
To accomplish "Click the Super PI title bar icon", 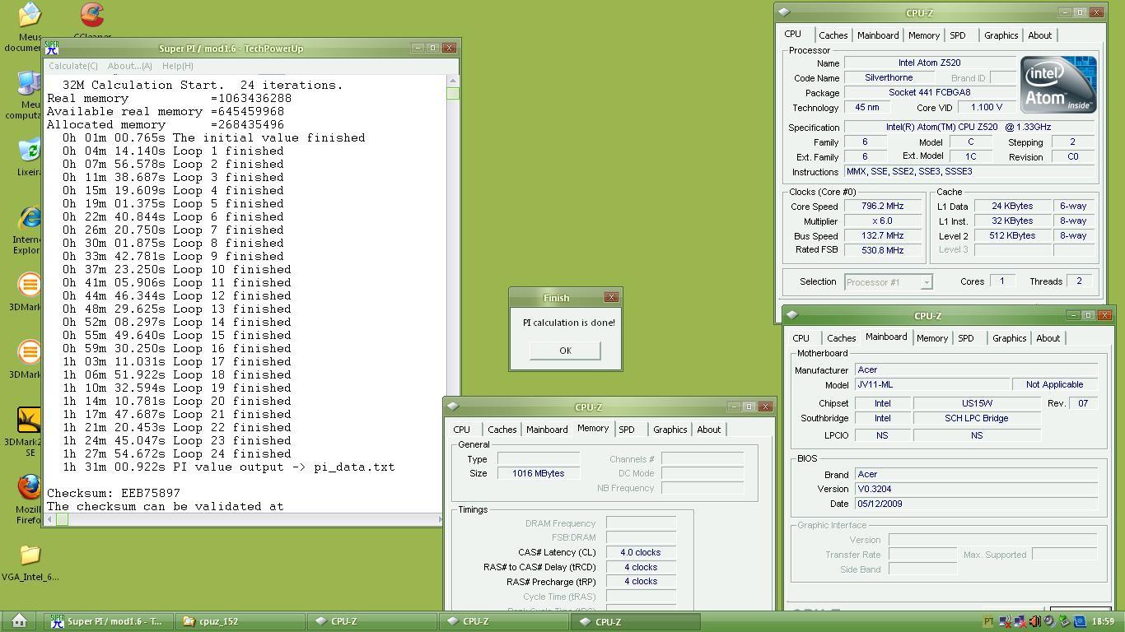I will click(x=52, y=48).
